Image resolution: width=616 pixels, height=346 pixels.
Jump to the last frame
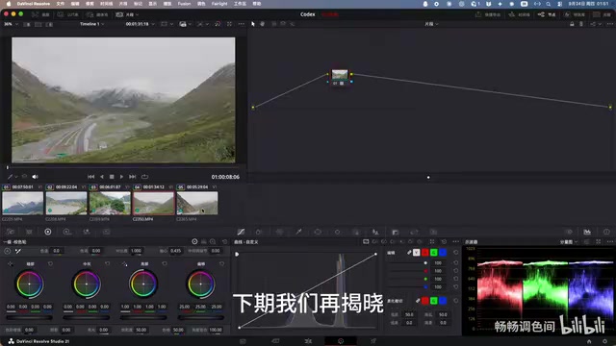133,177
